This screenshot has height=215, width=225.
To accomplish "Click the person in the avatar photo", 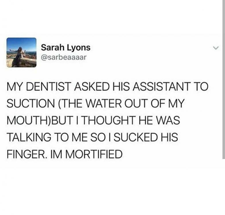I will pos(19,56).
